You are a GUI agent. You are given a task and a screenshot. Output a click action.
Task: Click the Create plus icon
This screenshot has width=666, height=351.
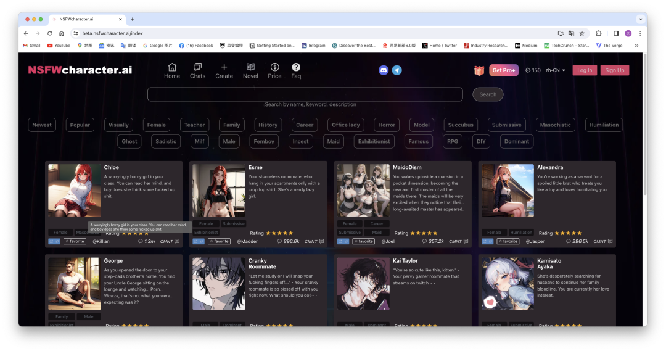224,67
